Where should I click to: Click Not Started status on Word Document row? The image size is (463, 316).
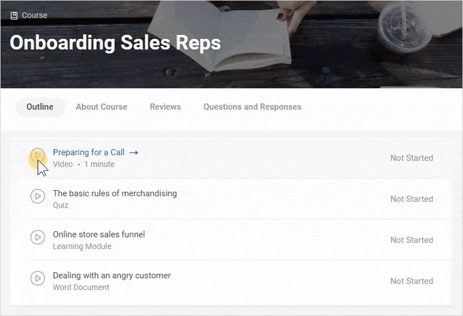(411, 281)
